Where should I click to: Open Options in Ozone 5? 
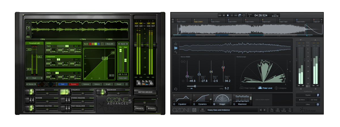[x=86, y=84]
